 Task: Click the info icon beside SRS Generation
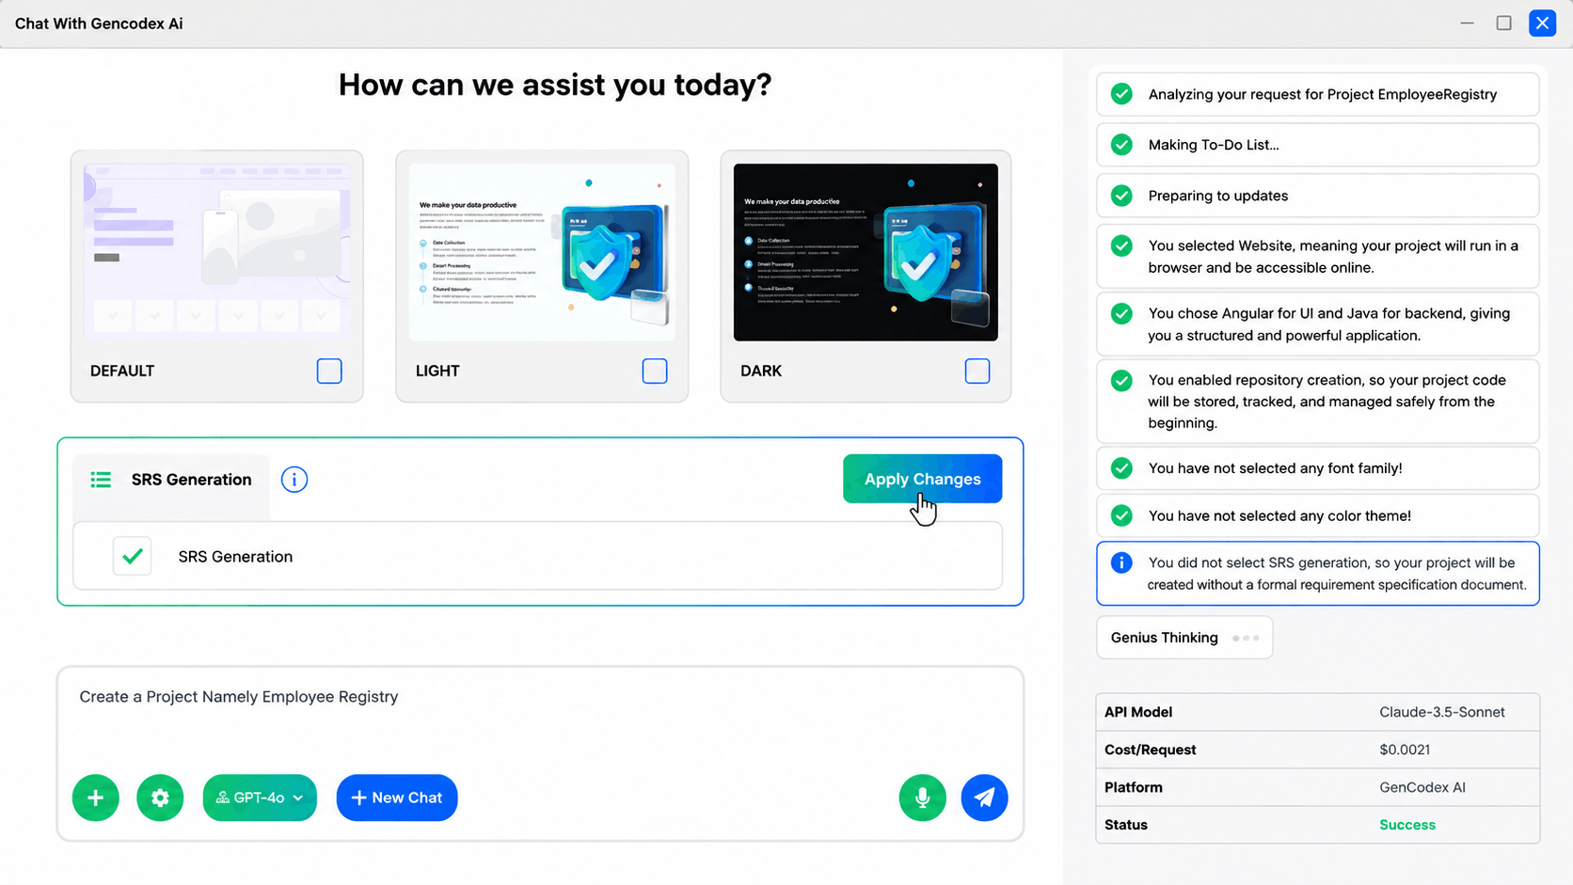coord(294,480)
